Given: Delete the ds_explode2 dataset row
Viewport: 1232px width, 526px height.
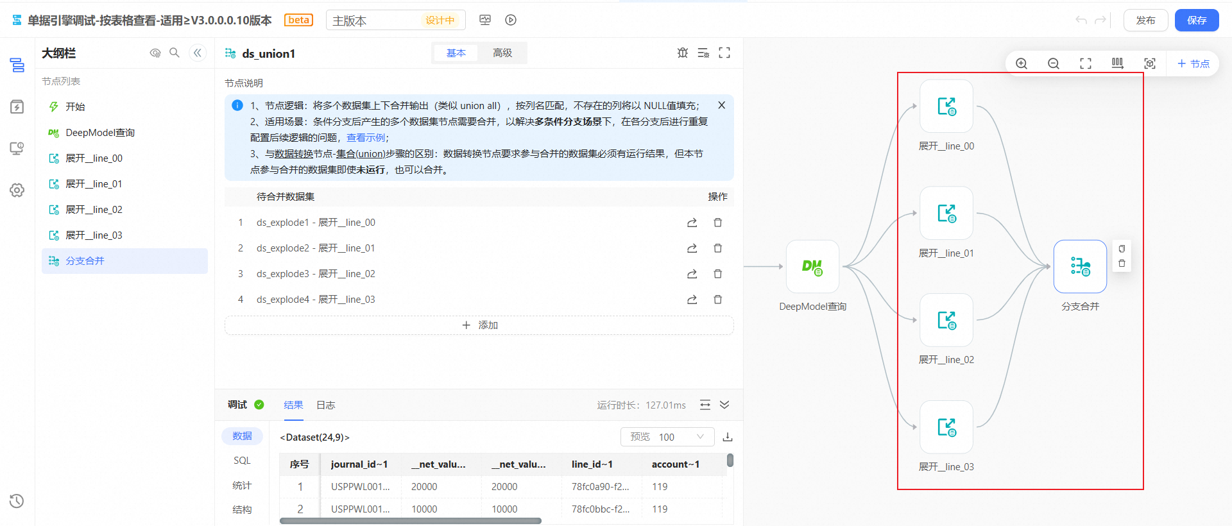Looking at the screenshot, I should (718, 248).
